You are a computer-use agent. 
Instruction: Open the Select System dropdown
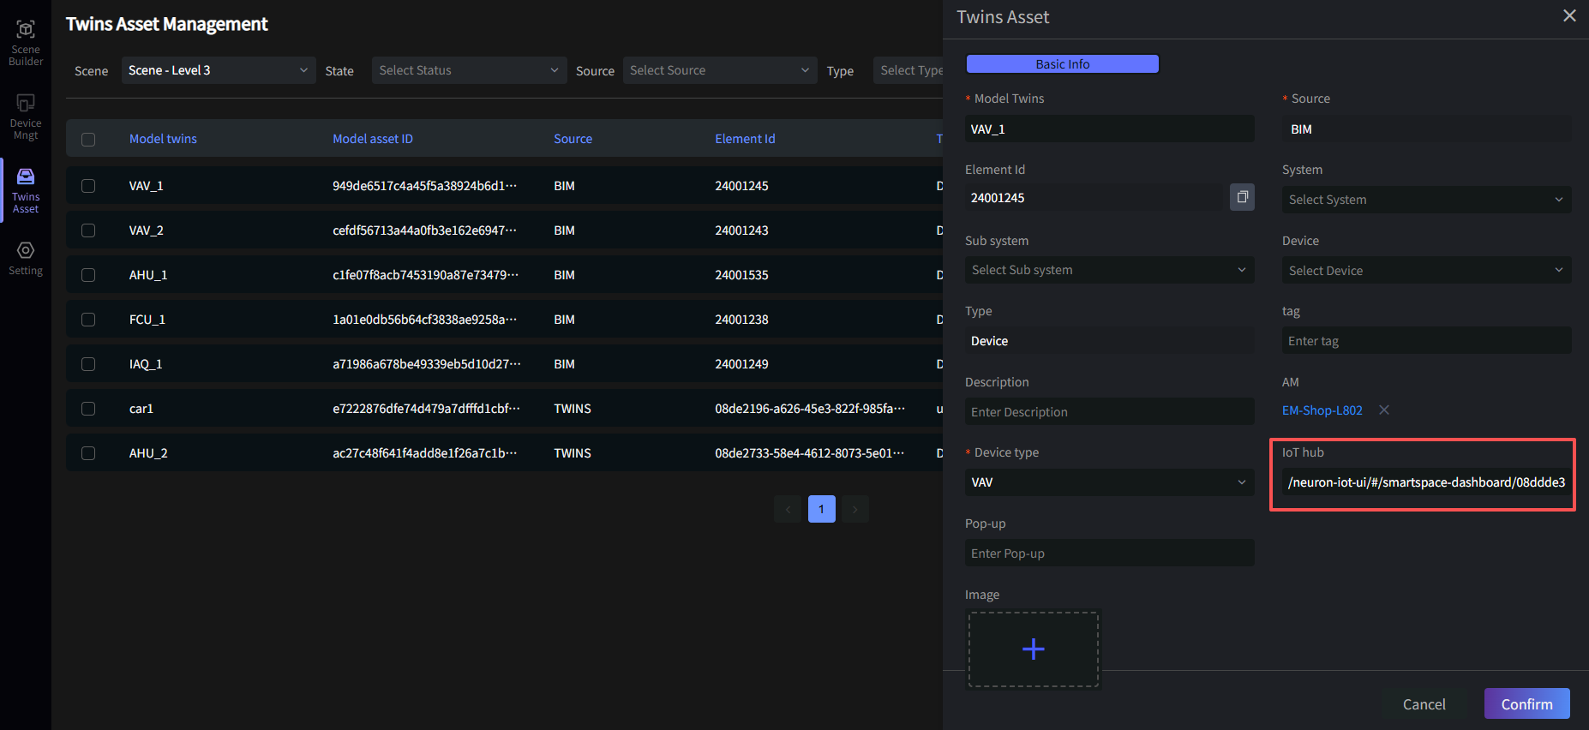(x=1425, y=200)
